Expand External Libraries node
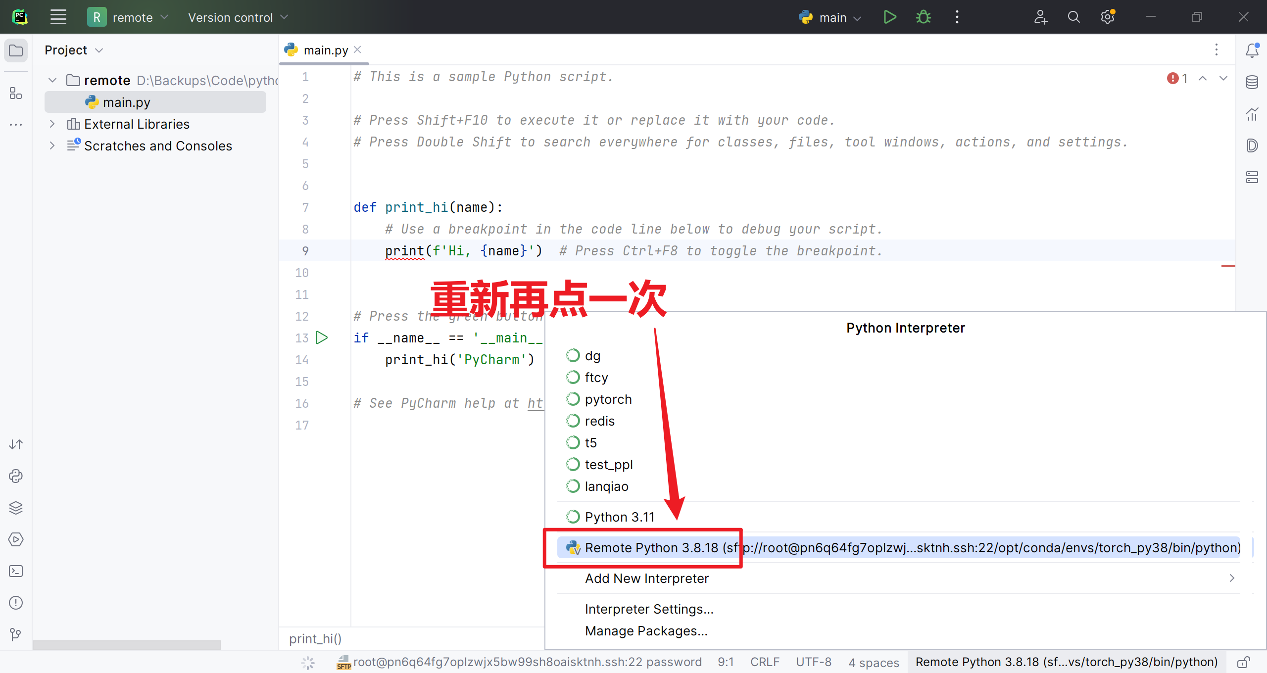 click(52, 124)
